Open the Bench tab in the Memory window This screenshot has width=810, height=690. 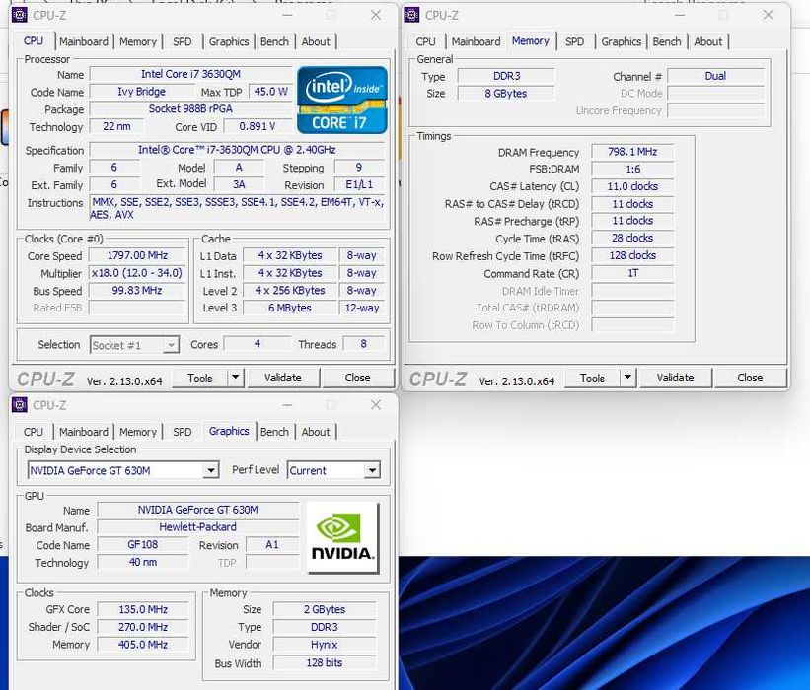click(x=667, y=41)
